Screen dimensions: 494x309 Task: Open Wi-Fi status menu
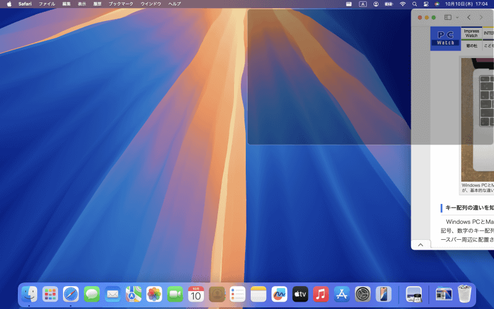(403, 4)
